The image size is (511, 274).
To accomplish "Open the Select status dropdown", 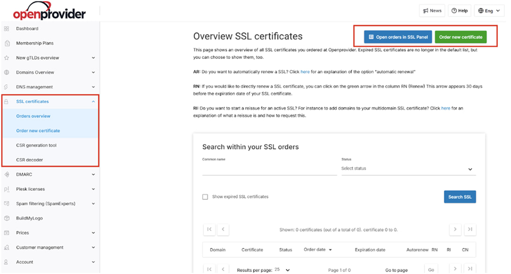I will coord(409,169).
